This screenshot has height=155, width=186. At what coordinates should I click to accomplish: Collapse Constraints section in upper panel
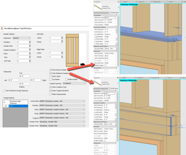pos(116,15)
